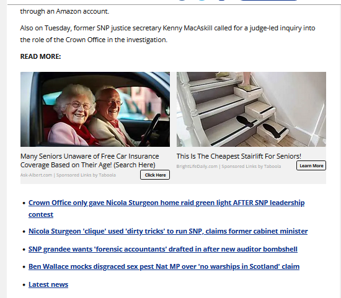
Task: Click the 'Click Here' ad button
Action: pos(155,175)
